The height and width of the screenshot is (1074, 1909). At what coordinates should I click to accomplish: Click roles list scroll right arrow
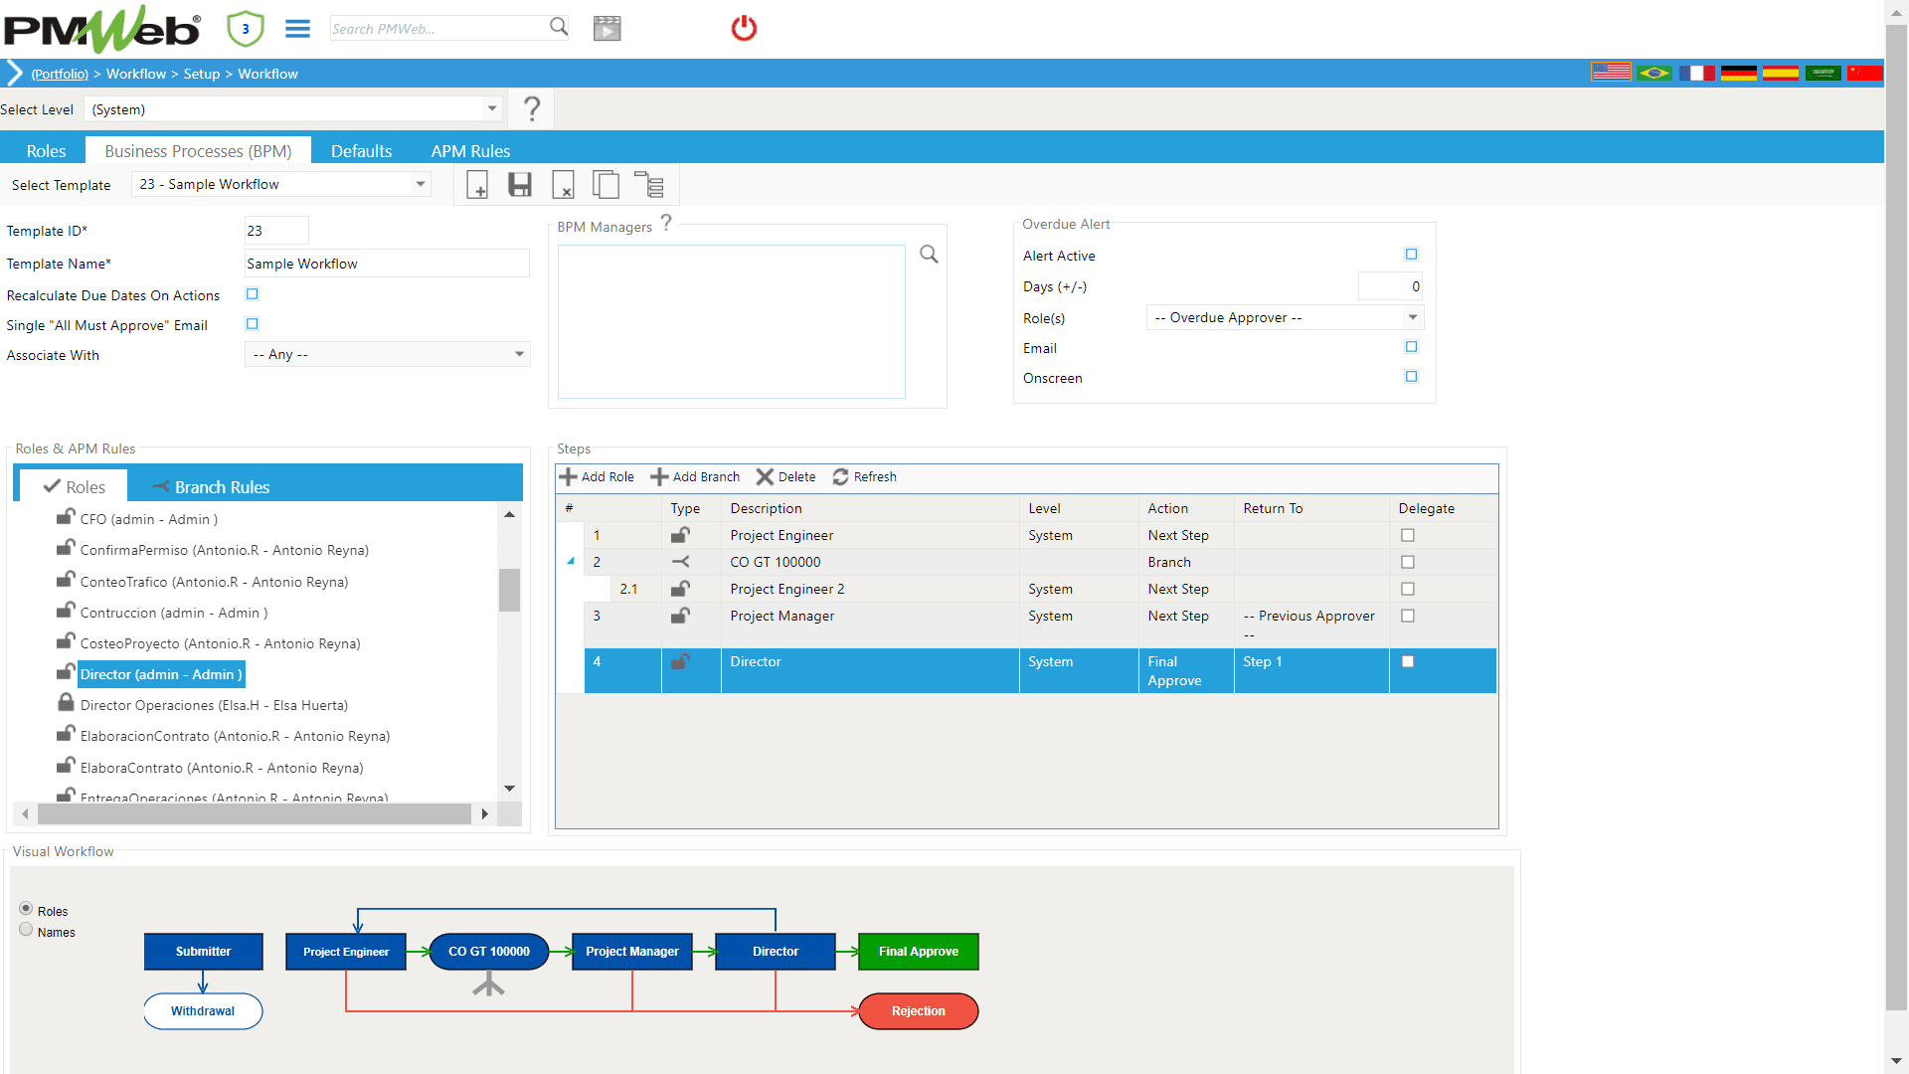[x=484, y=814]
